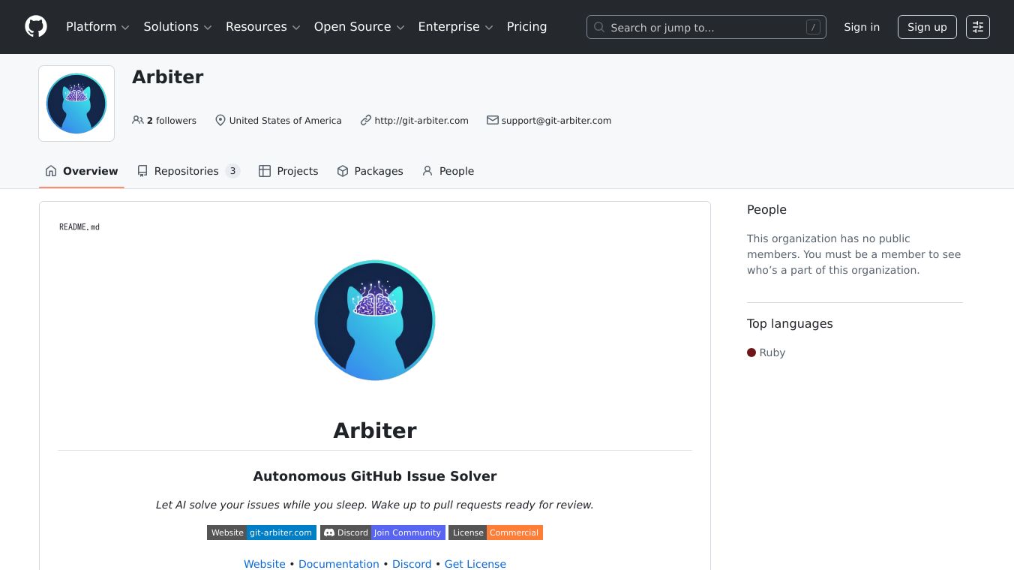This screenshot has height=570, width=1014.
Task: Click the link icon beside git-arbiter.com
Action: coord(366,120)
